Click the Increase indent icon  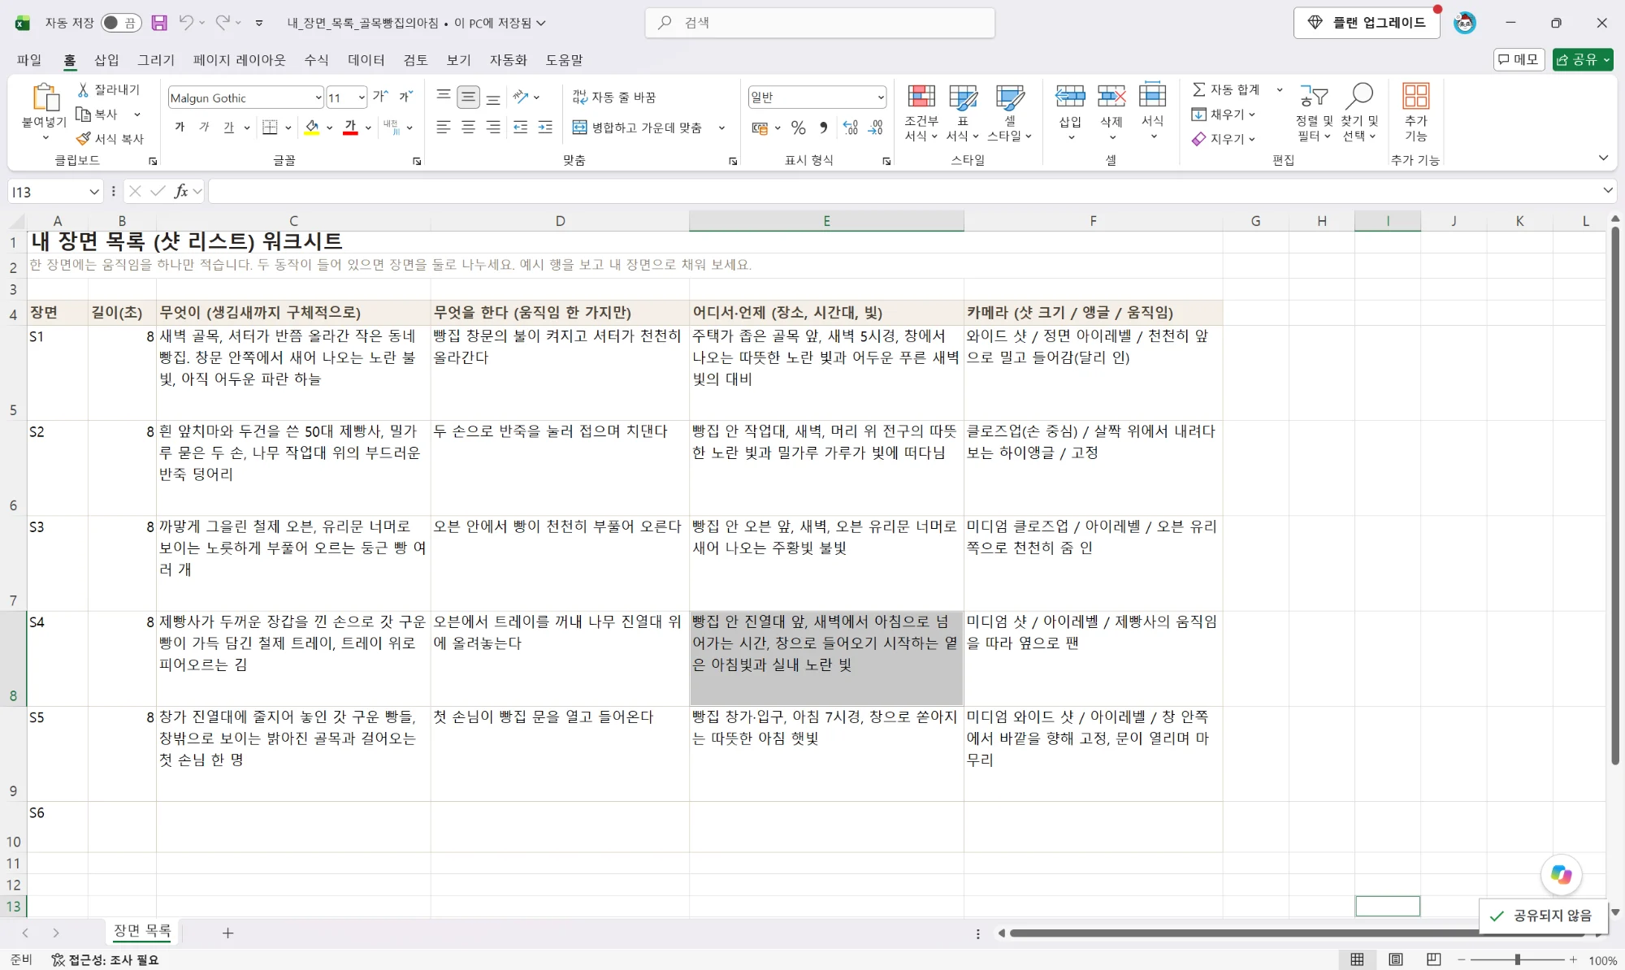pyautogui.click(x=545, y=128)
